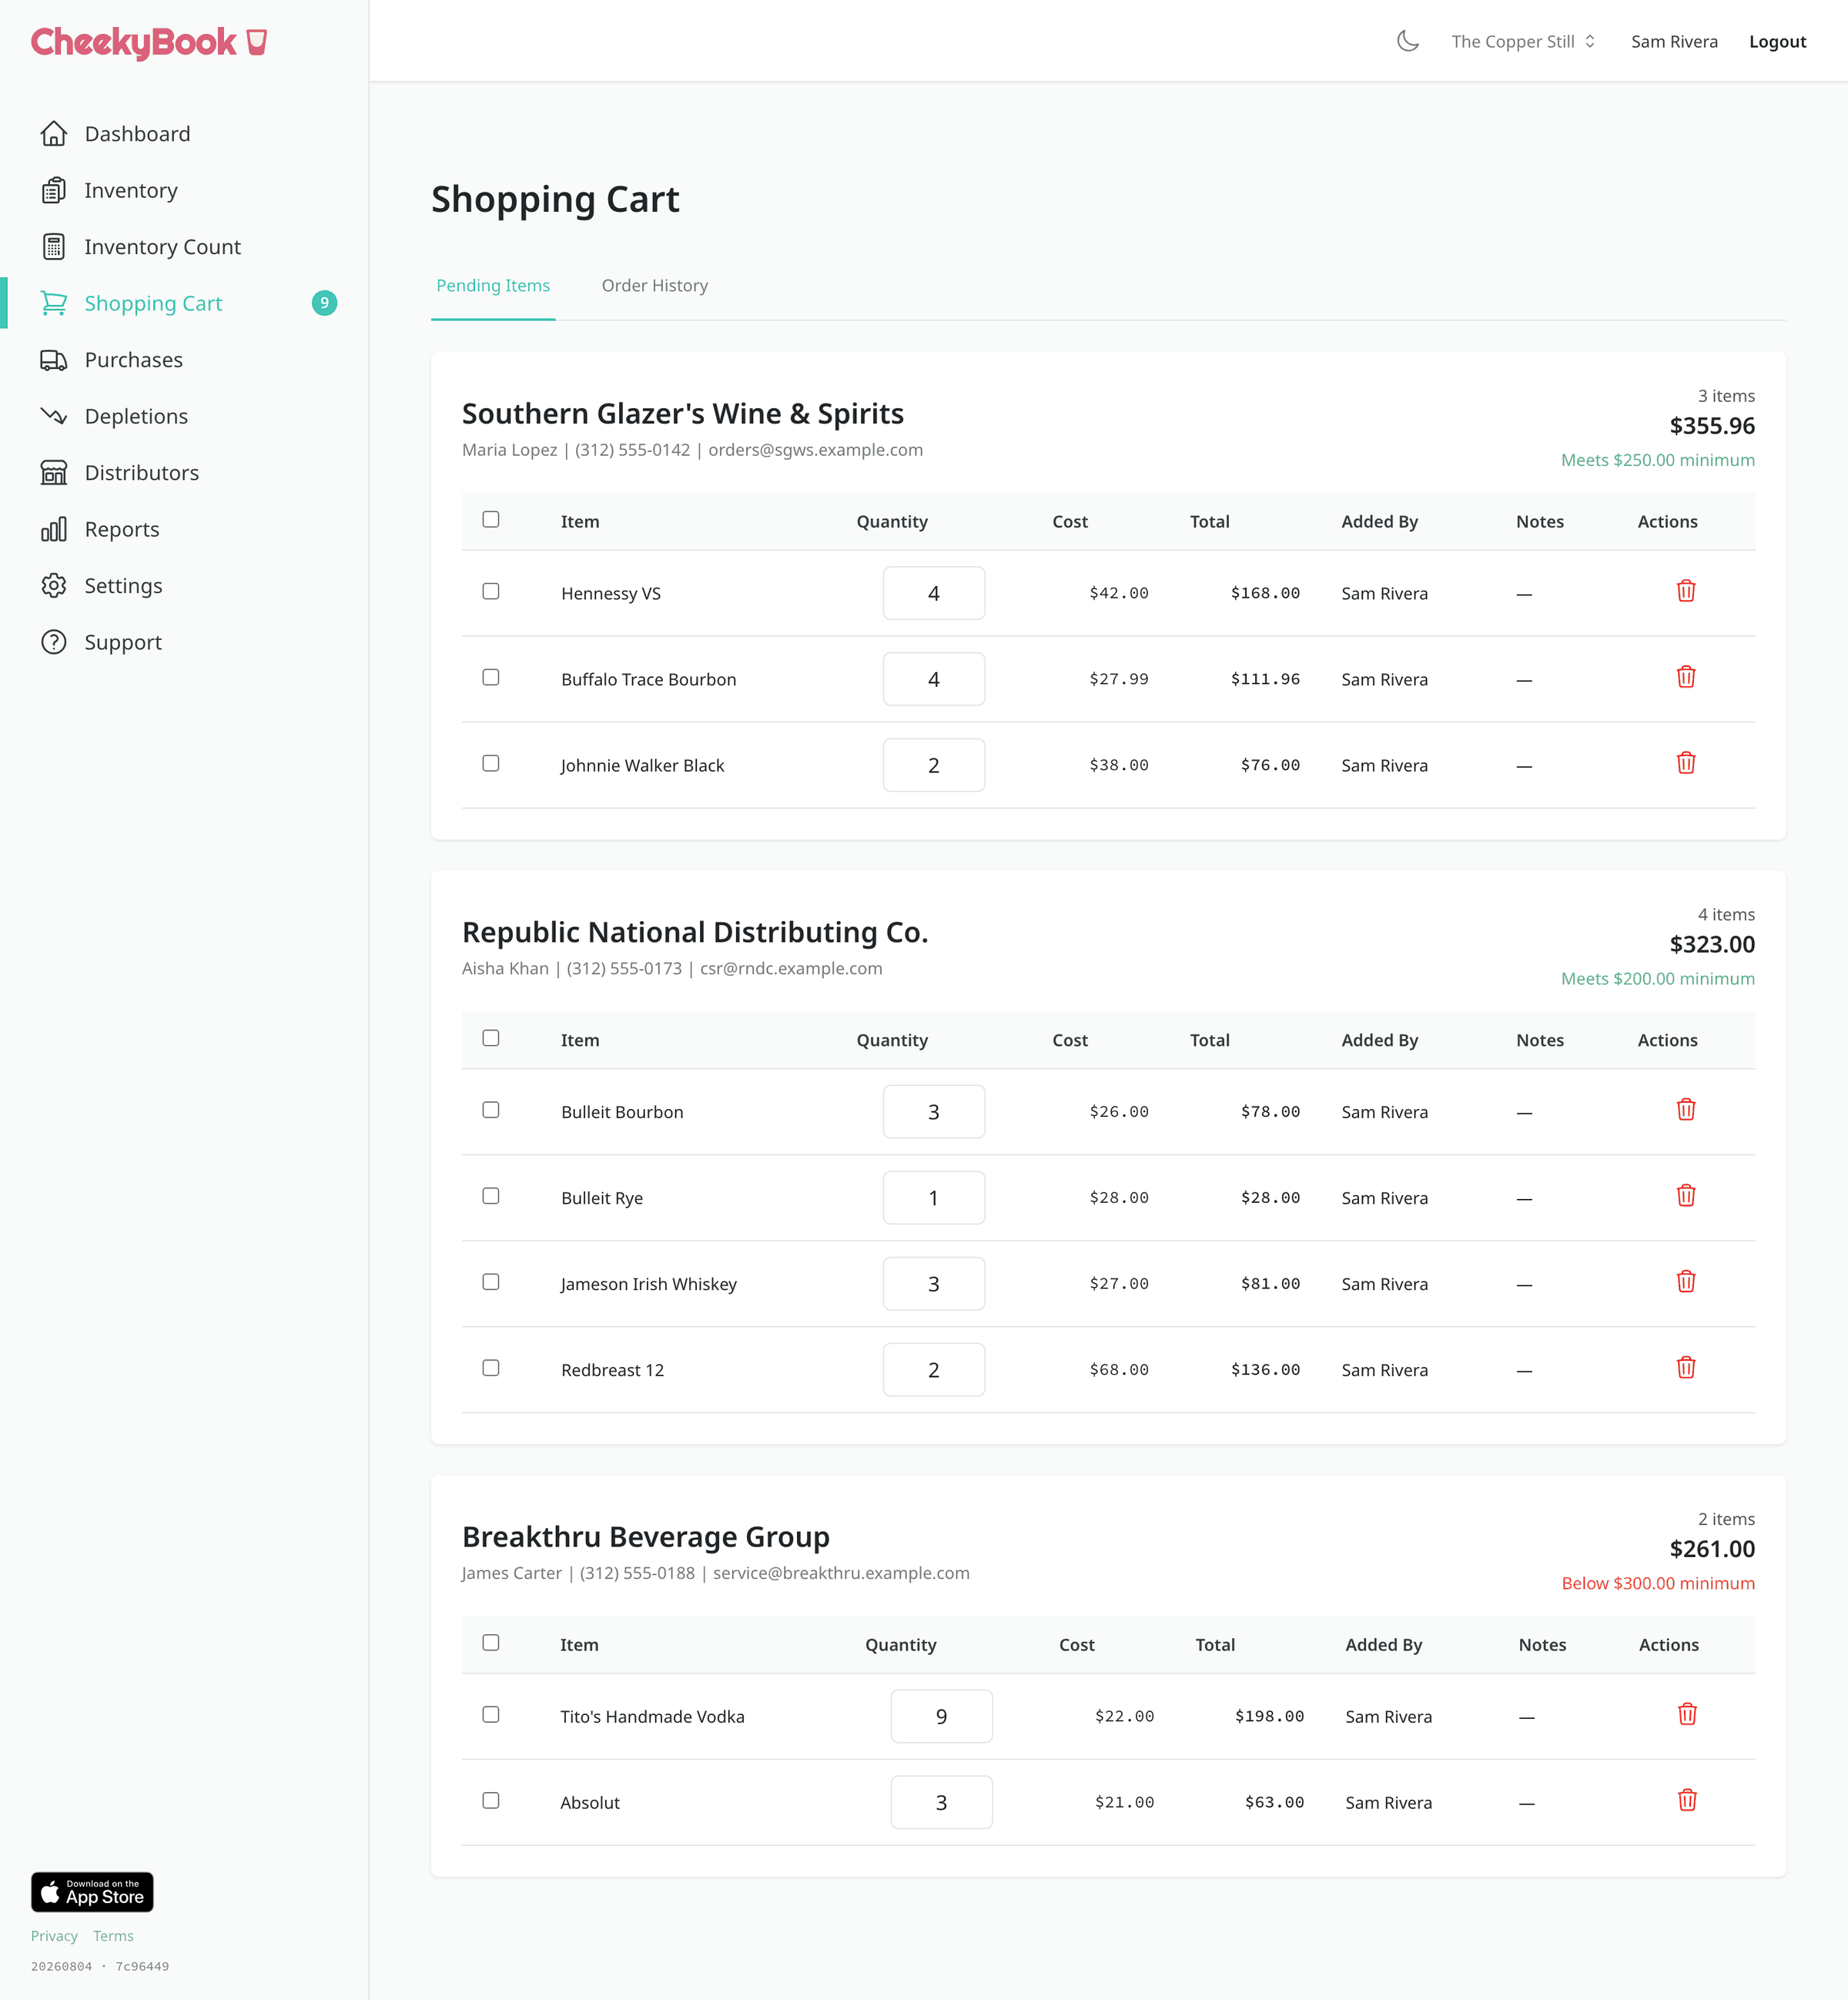This screenshot has width=1848, height=2000.
Task: Edit Hennessy VS quantity field
Action: pyautogui.click(x=934, y=593)
